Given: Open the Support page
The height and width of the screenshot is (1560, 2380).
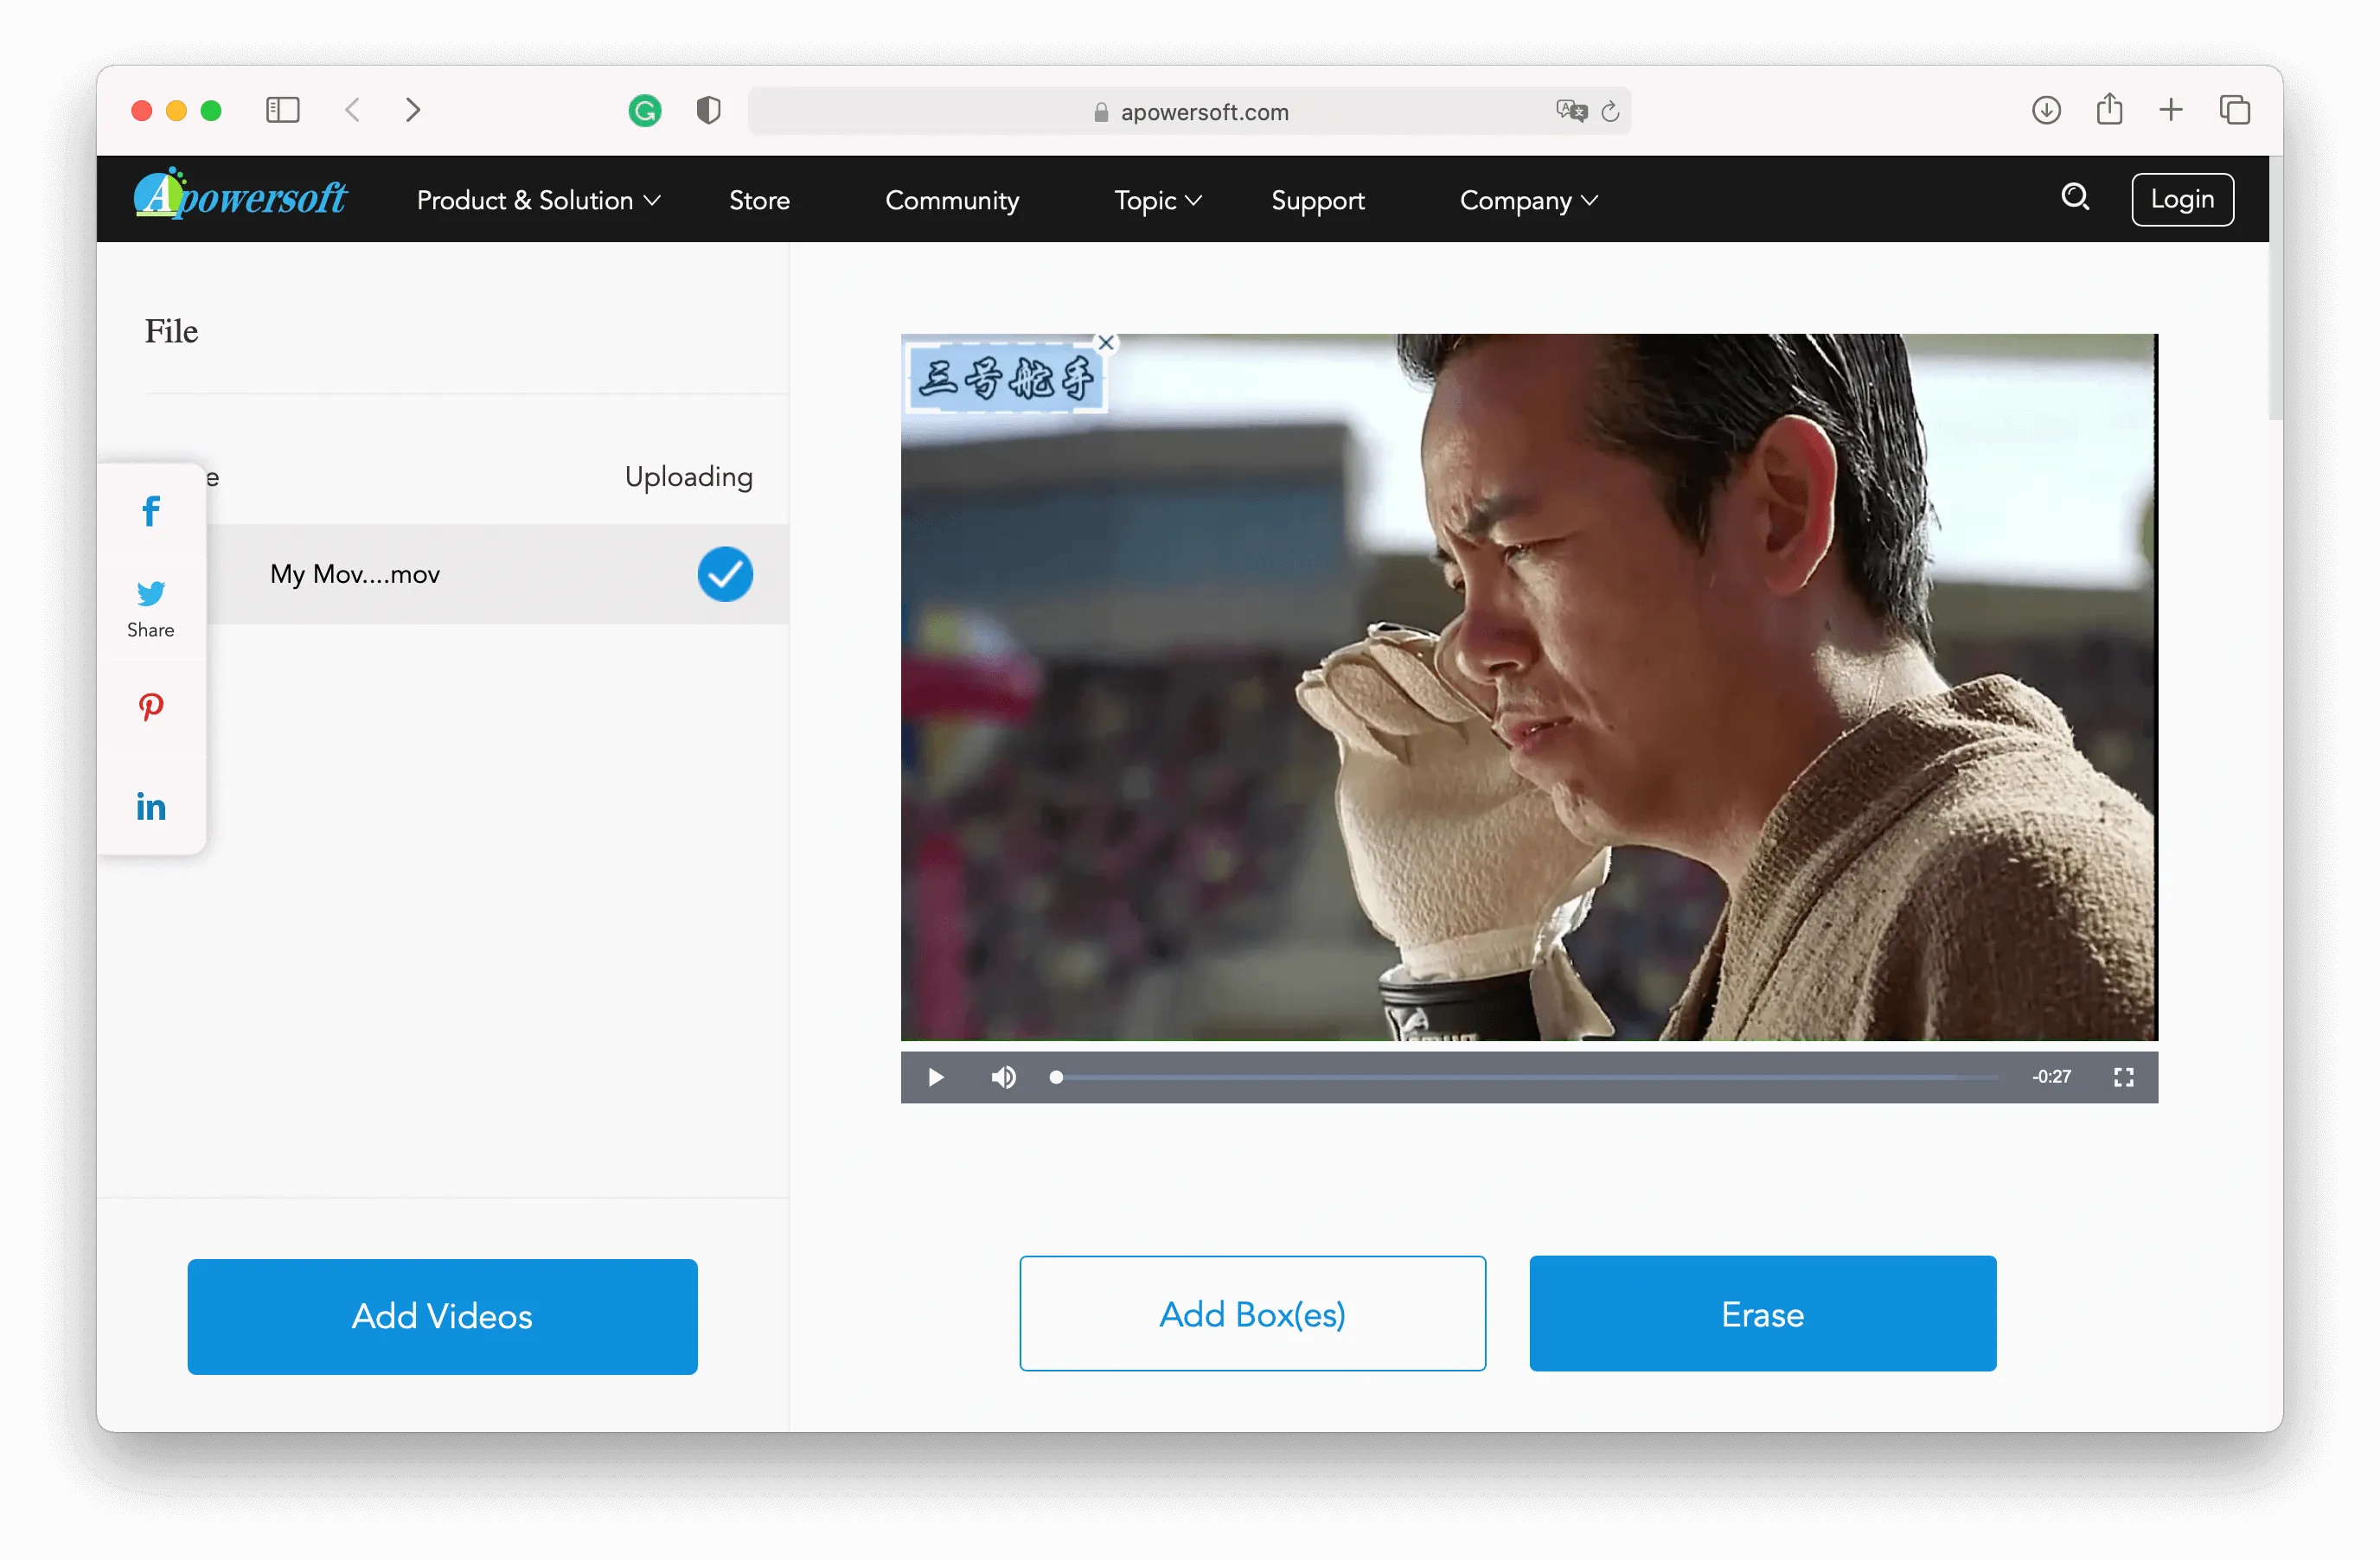Looking at the screenshot, I should pos(1317,200).
